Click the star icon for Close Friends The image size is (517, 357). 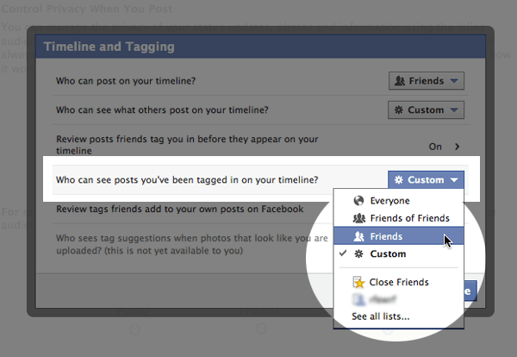(x=358, y=282)
